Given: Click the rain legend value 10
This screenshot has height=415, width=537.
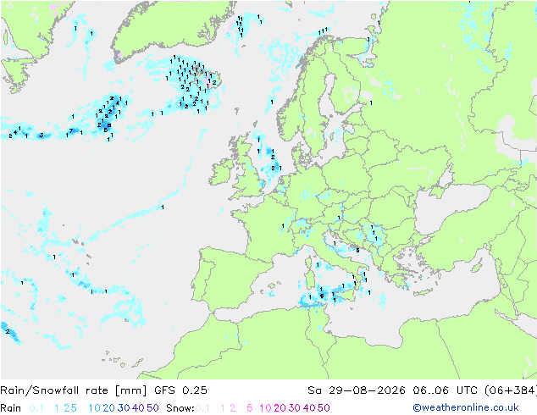Looking at the screenshot, I should (94, 408).
